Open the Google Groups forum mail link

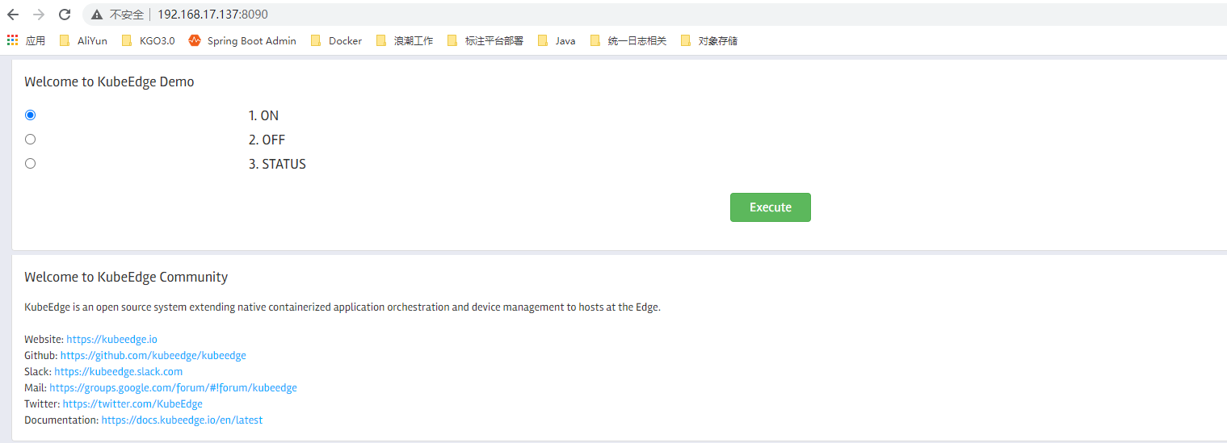click(x=173, y=388)
